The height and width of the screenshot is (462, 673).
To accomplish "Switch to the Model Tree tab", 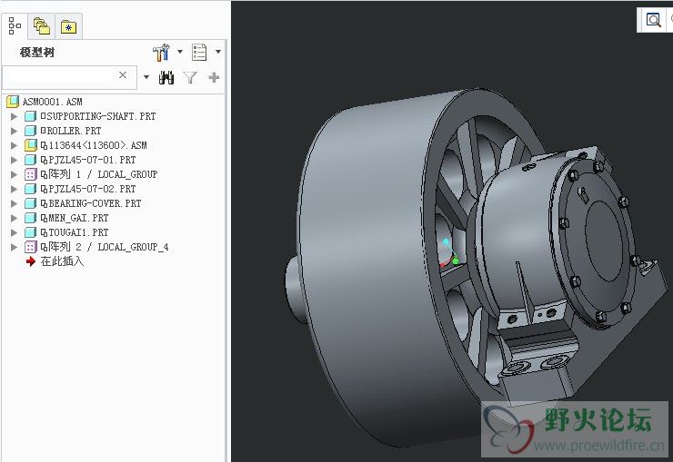I will (15, 26).
